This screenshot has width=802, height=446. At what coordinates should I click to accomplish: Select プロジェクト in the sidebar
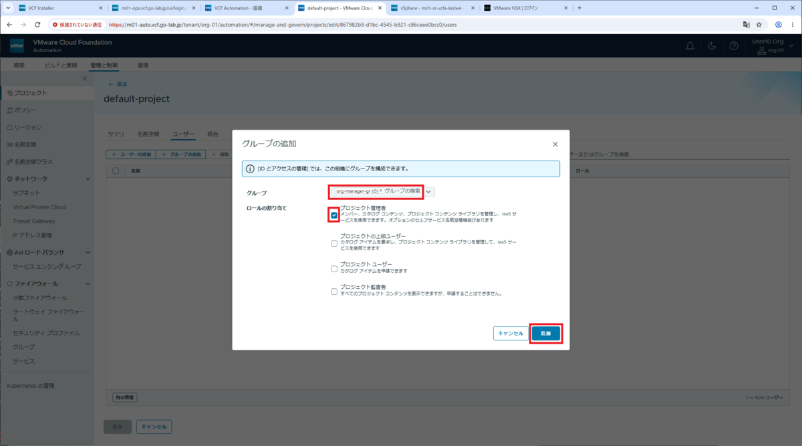click(x=47, y=93)
